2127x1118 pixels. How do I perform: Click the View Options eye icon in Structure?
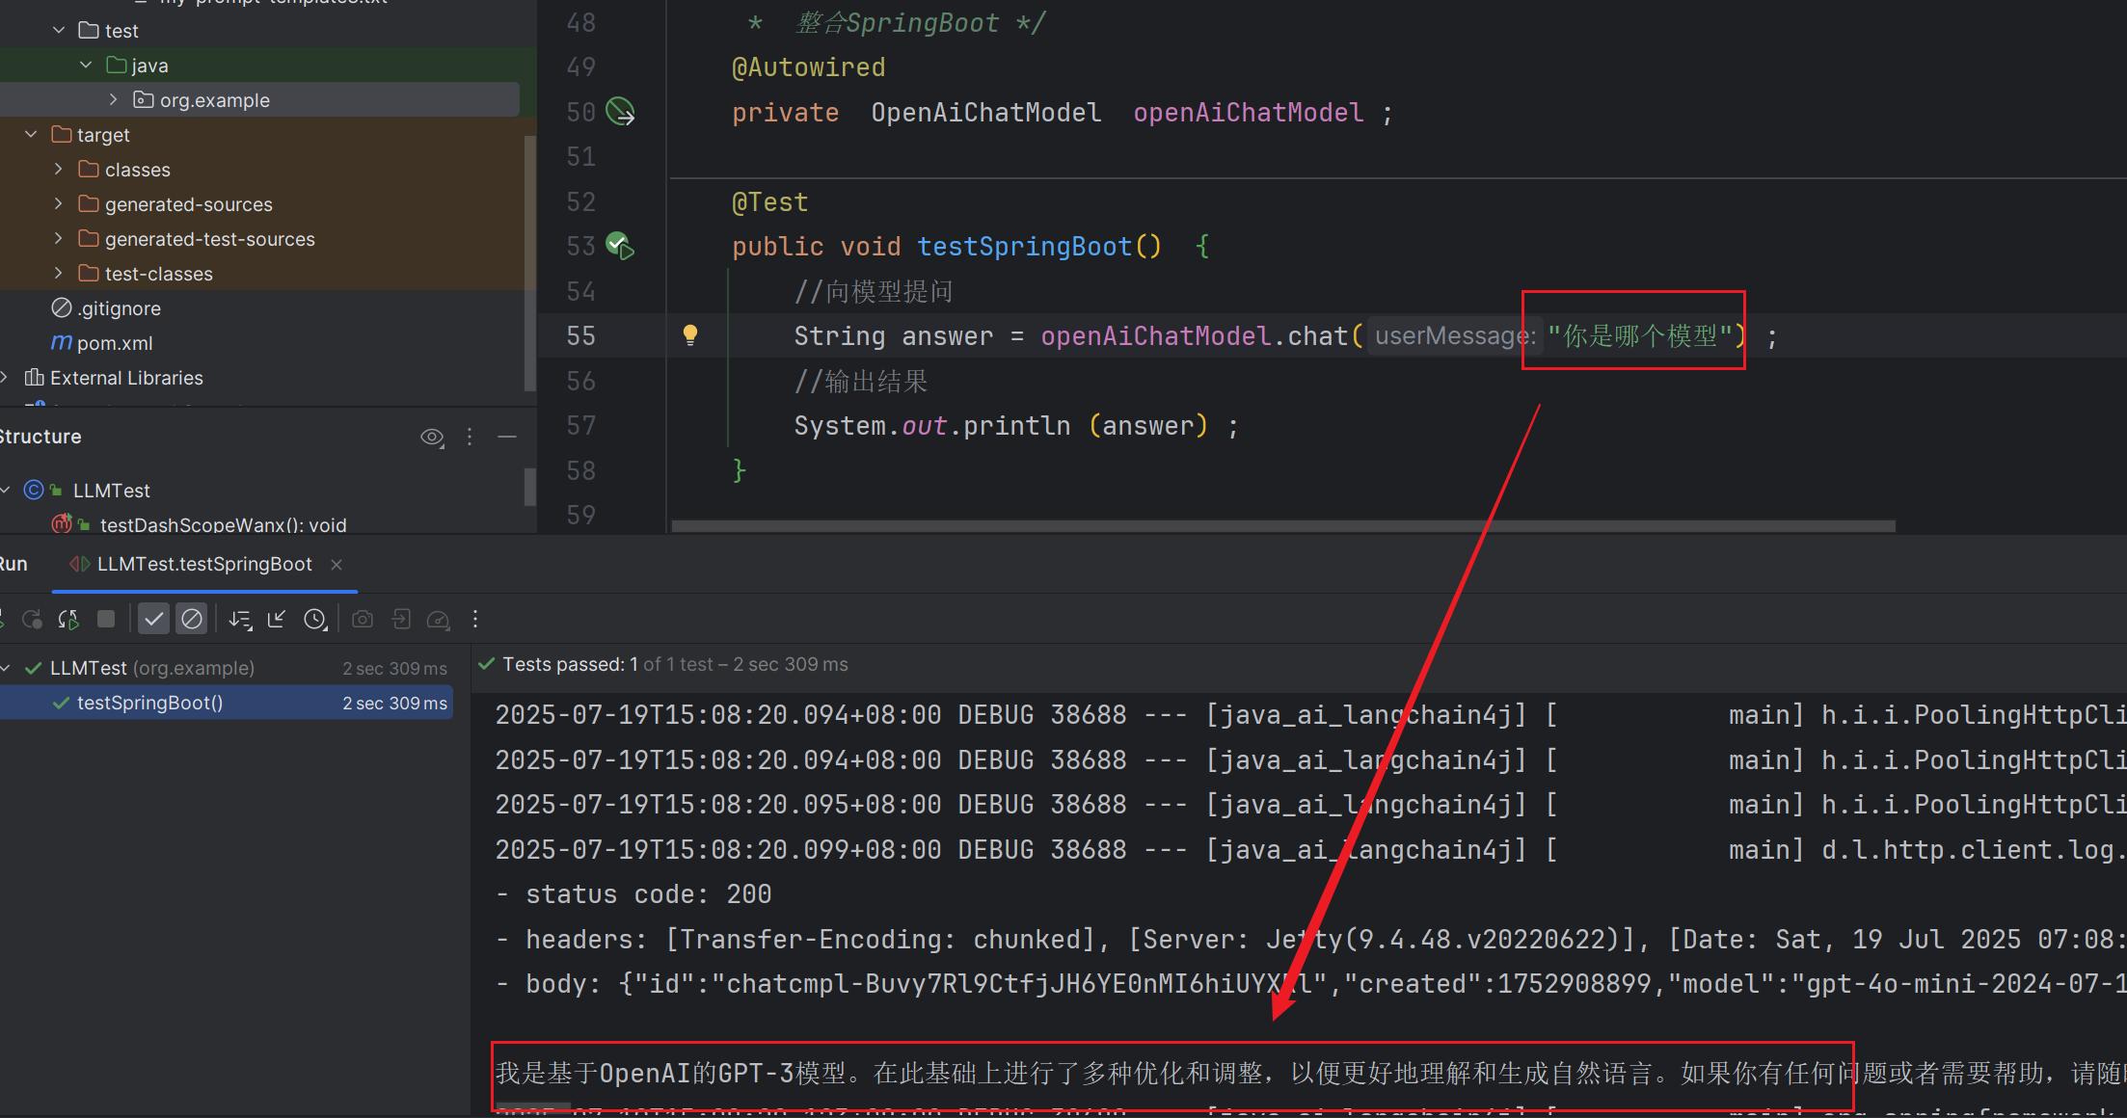(432, 437)
